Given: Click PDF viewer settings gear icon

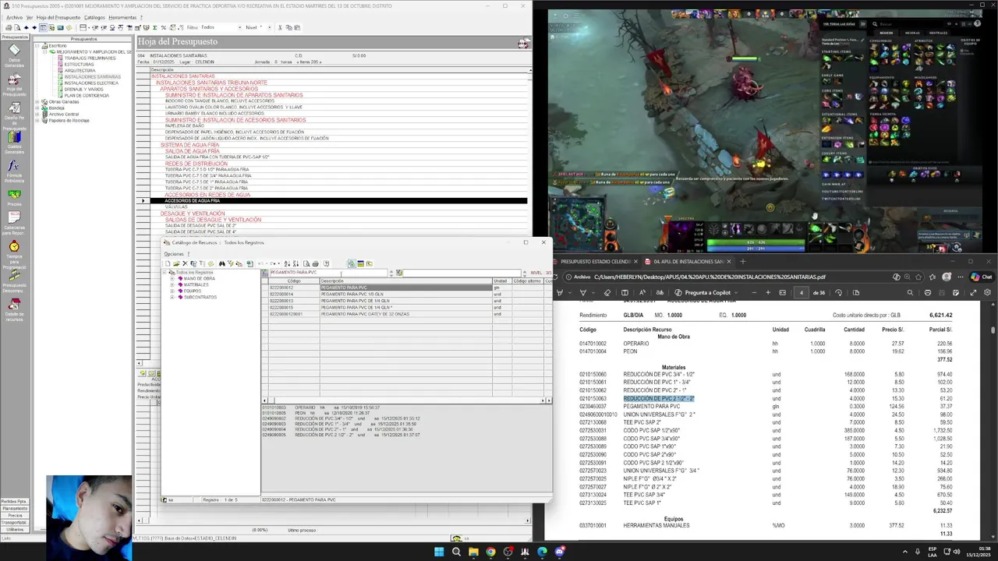Looking at the screenshot, I should (987, 292).
